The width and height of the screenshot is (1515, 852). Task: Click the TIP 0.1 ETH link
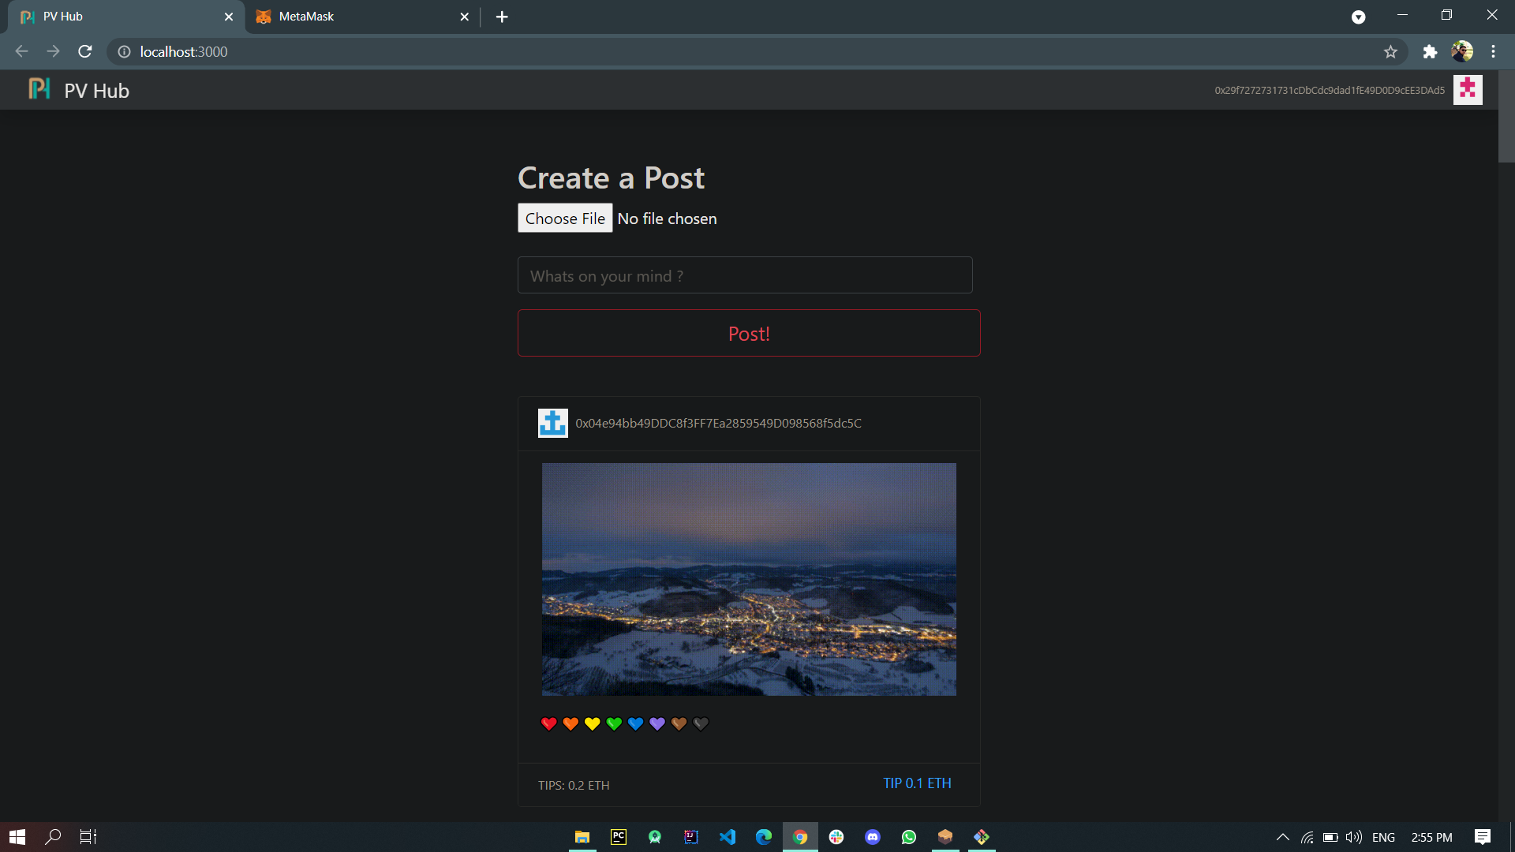pyautogui.click(x=917, y=783)
